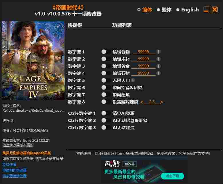Select the 简体 language radio button
This screenshot has height=184, width=223.
[x=139, y=10]
